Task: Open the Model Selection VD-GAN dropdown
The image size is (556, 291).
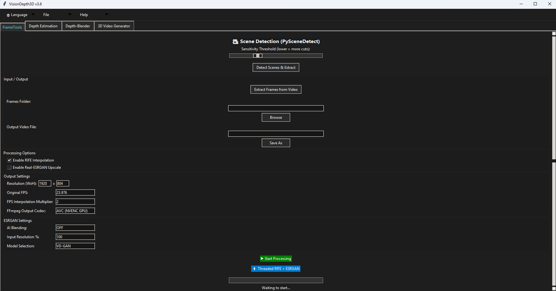Action: (75, 246)
